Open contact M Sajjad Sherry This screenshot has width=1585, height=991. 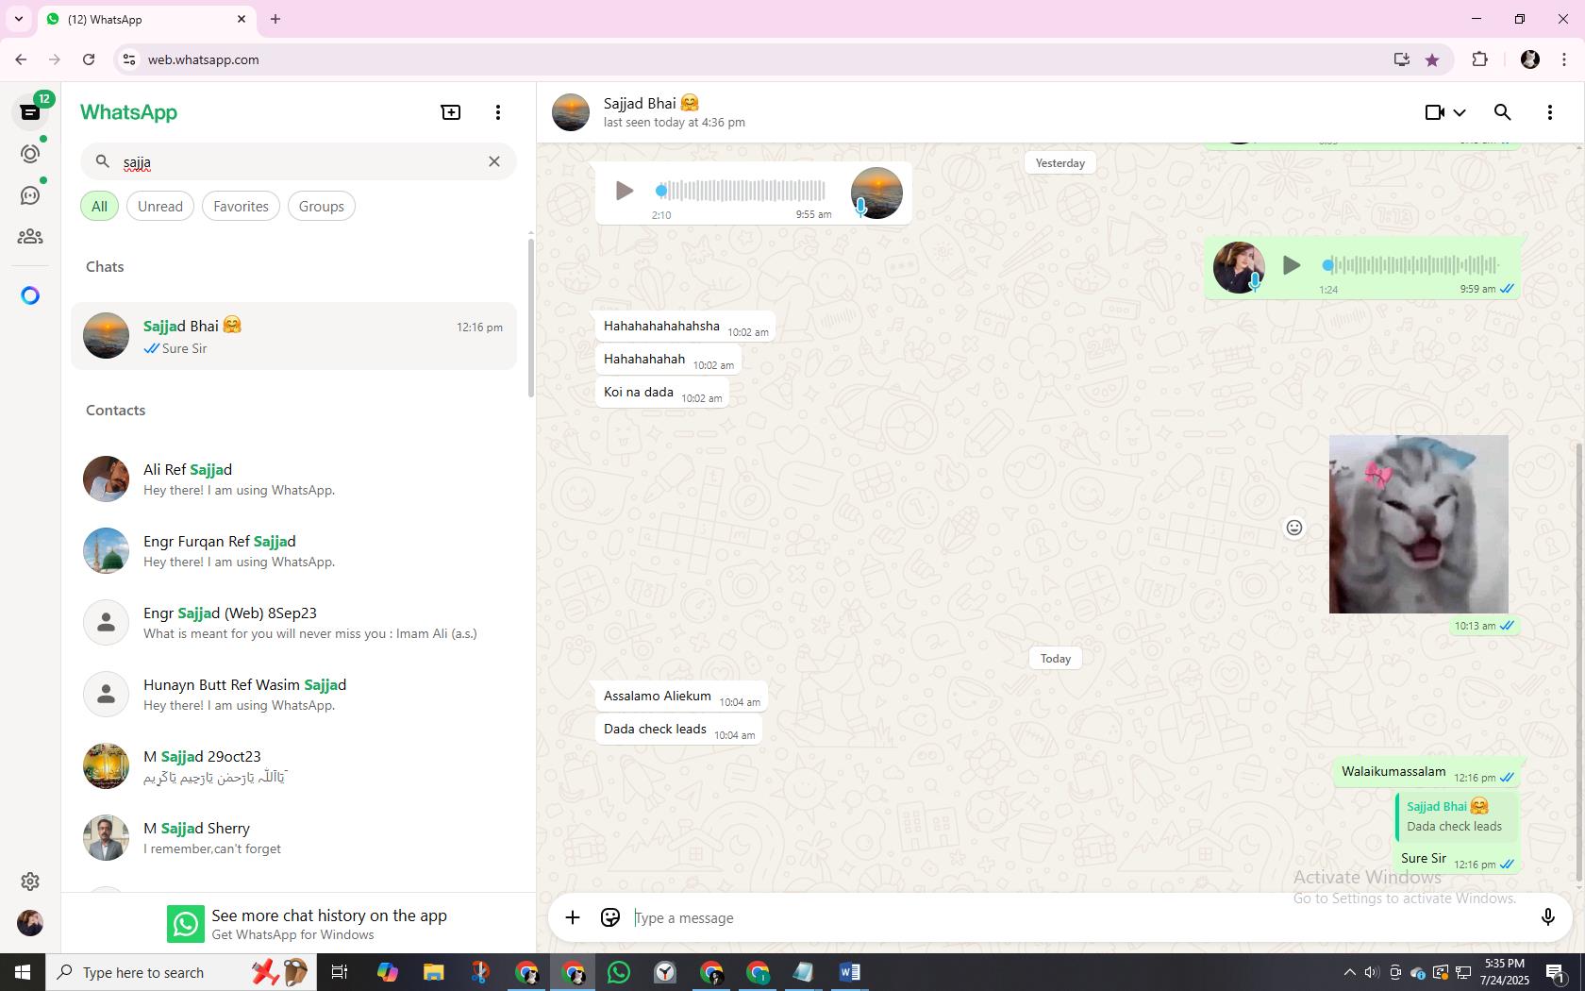pyautogui.click(x=293, y=838)
